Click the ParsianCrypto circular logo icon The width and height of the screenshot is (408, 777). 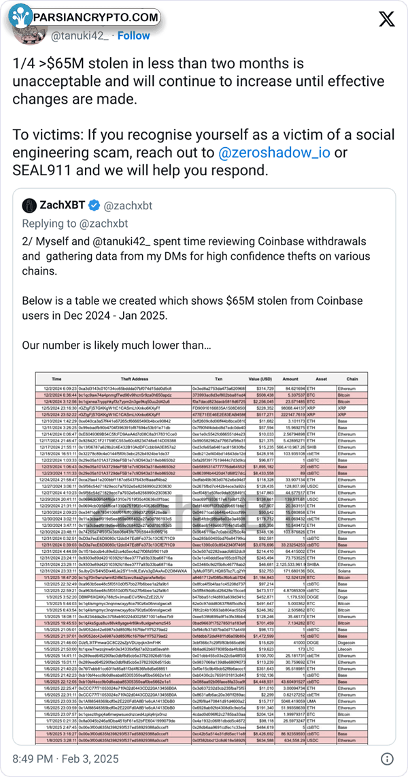(x=18, y=17)
